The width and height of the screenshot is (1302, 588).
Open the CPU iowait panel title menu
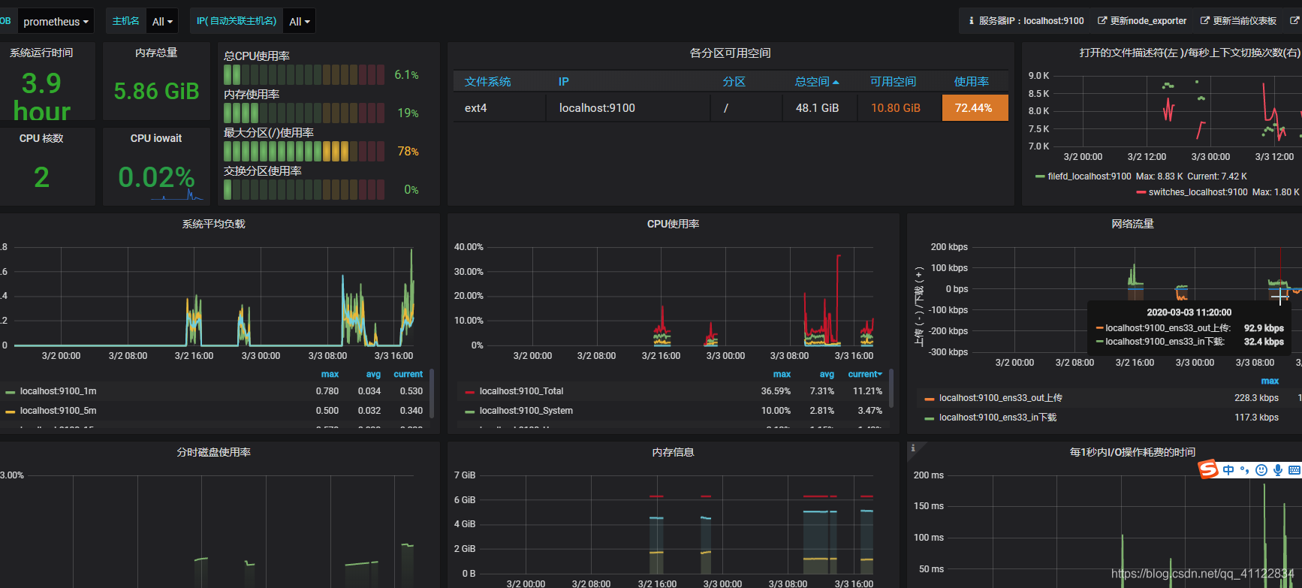156,138
